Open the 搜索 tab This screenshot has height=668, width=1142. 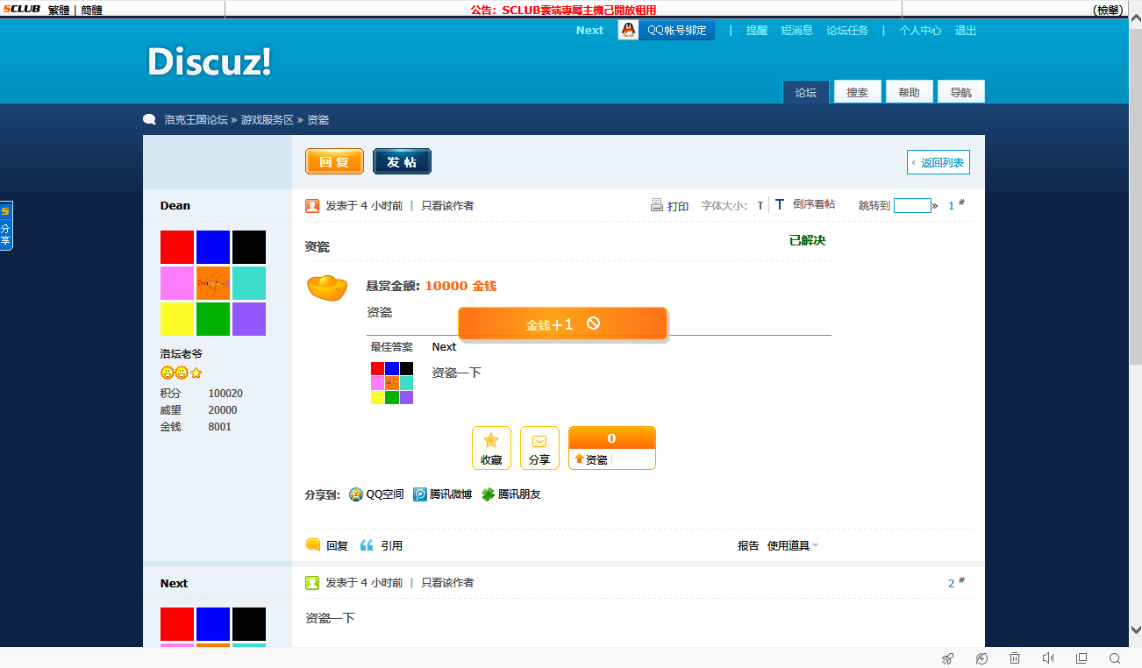[858, 92]
